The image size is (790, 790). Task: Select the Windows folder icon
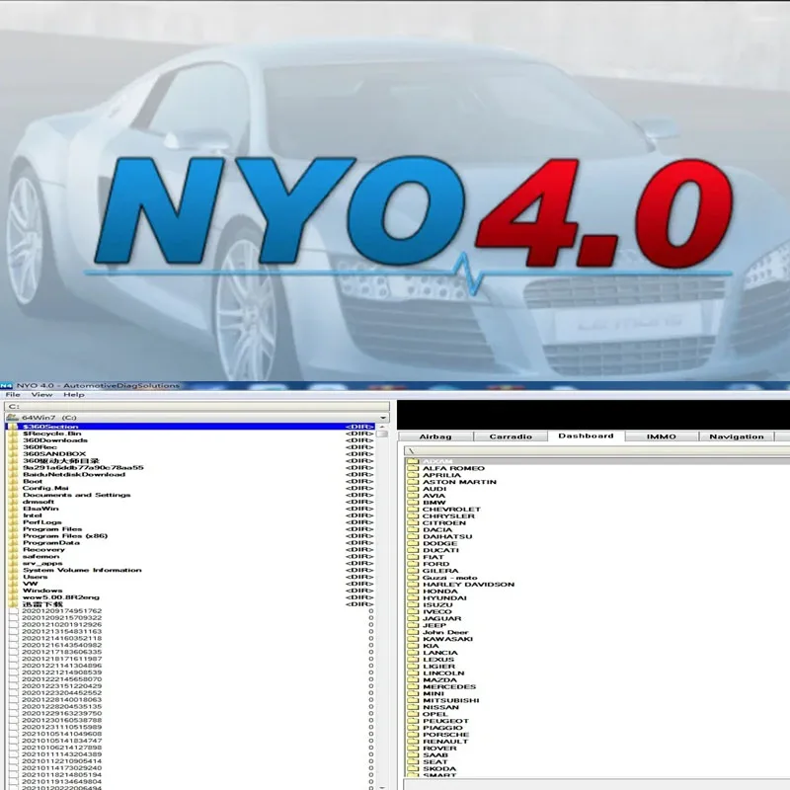pos(13,591)
